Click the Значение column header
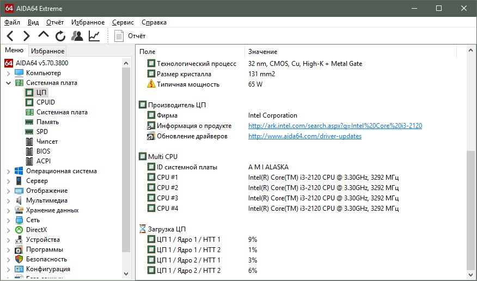The image size is (477, 281). click(262, 52)
